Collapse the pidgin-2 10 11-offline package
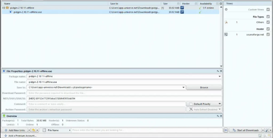Image resolution: width=273 pixels, height=138 pixels. pyautogui.click(x=4, y=8)
